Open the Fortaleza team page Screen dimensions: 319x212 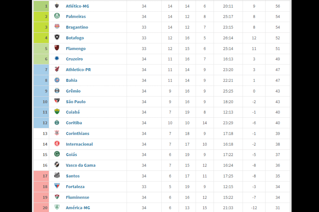[75, 186]
